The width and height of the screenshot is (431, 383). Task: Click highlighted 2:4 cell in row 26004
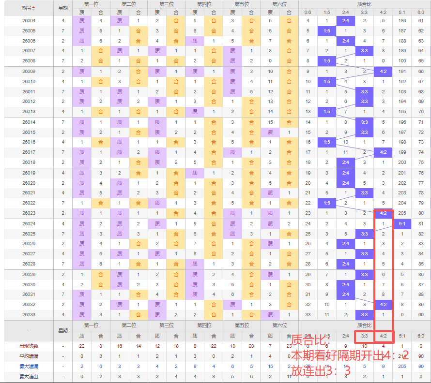point(345,21)
